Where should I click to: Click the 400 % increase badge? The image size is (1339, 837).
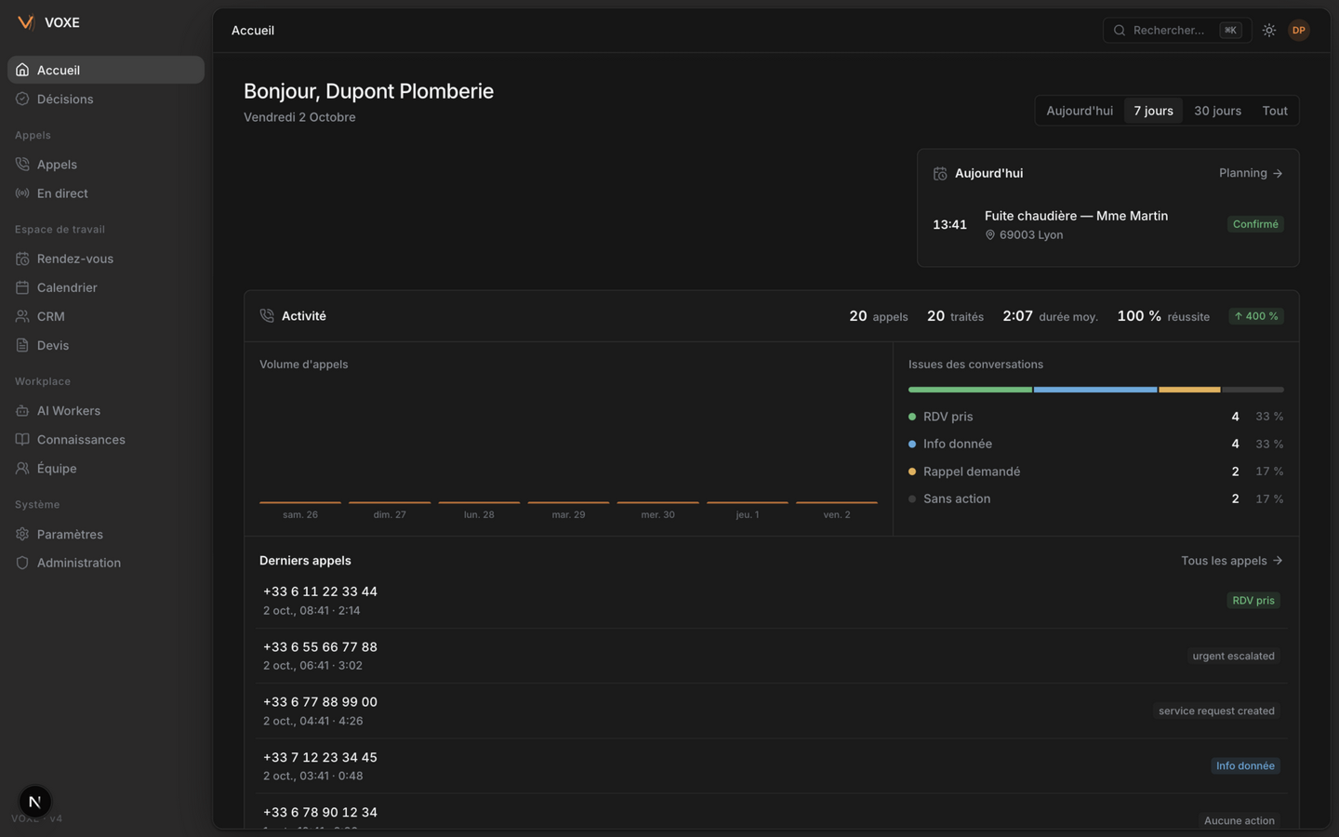[x=1256, y=316]
